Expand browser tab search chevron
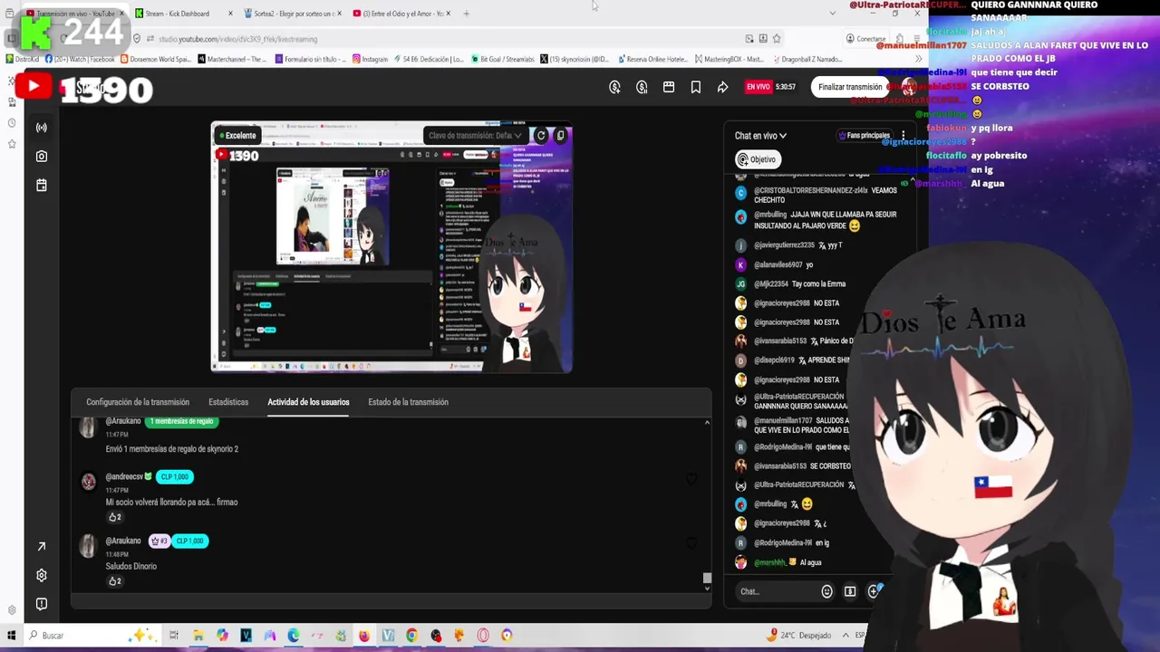 click(832, 14)
